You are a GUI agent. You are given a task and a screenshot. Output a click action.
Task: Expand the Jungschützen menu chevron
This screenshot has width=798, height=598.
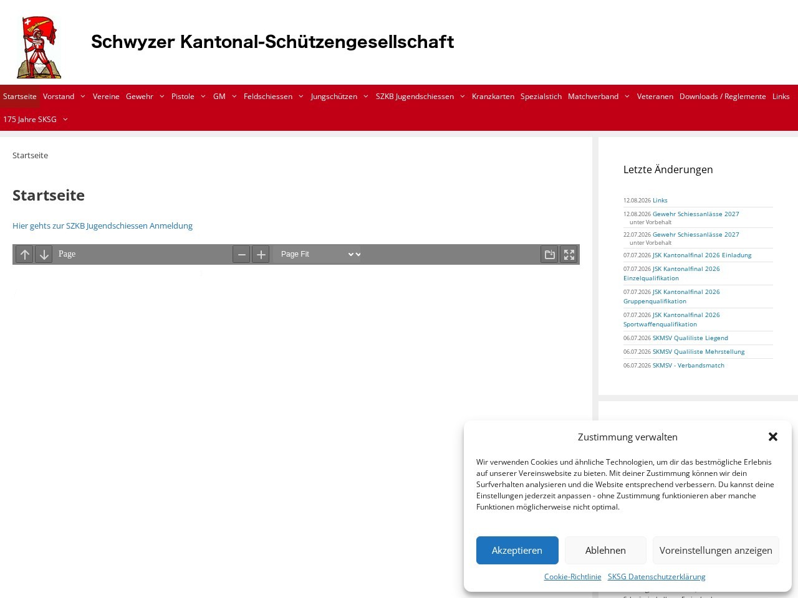coord(365,97)
